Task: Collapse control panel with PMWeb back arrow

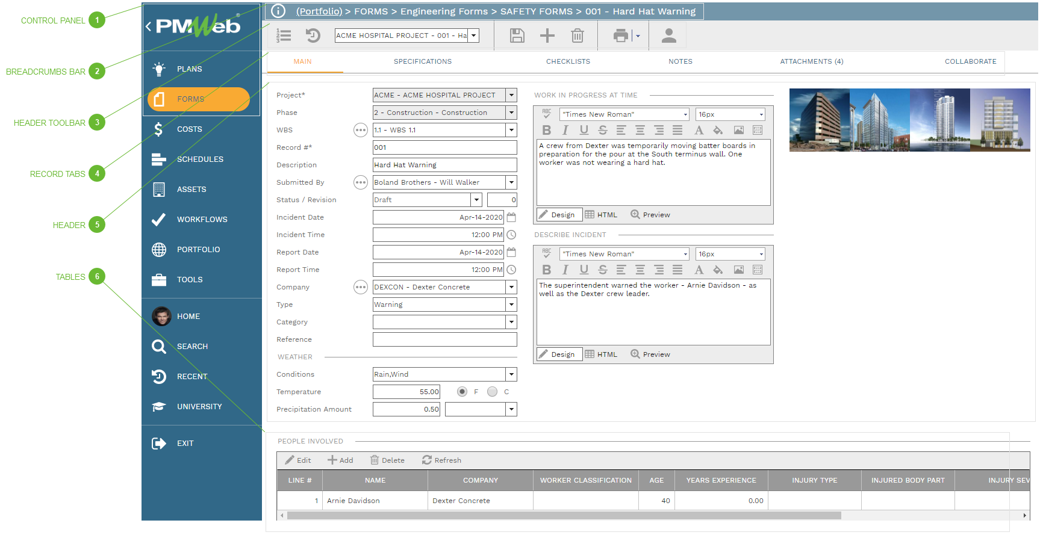Action: (148, 26)
